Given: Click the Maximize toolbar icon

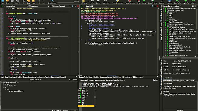Looking at the screenshot, I should point(170,1).
